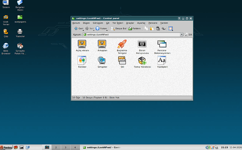Image resolution: width=242 pixels, height=150 pixels.
Task: Click the Yukarı up button
Action: pos(101,28)
